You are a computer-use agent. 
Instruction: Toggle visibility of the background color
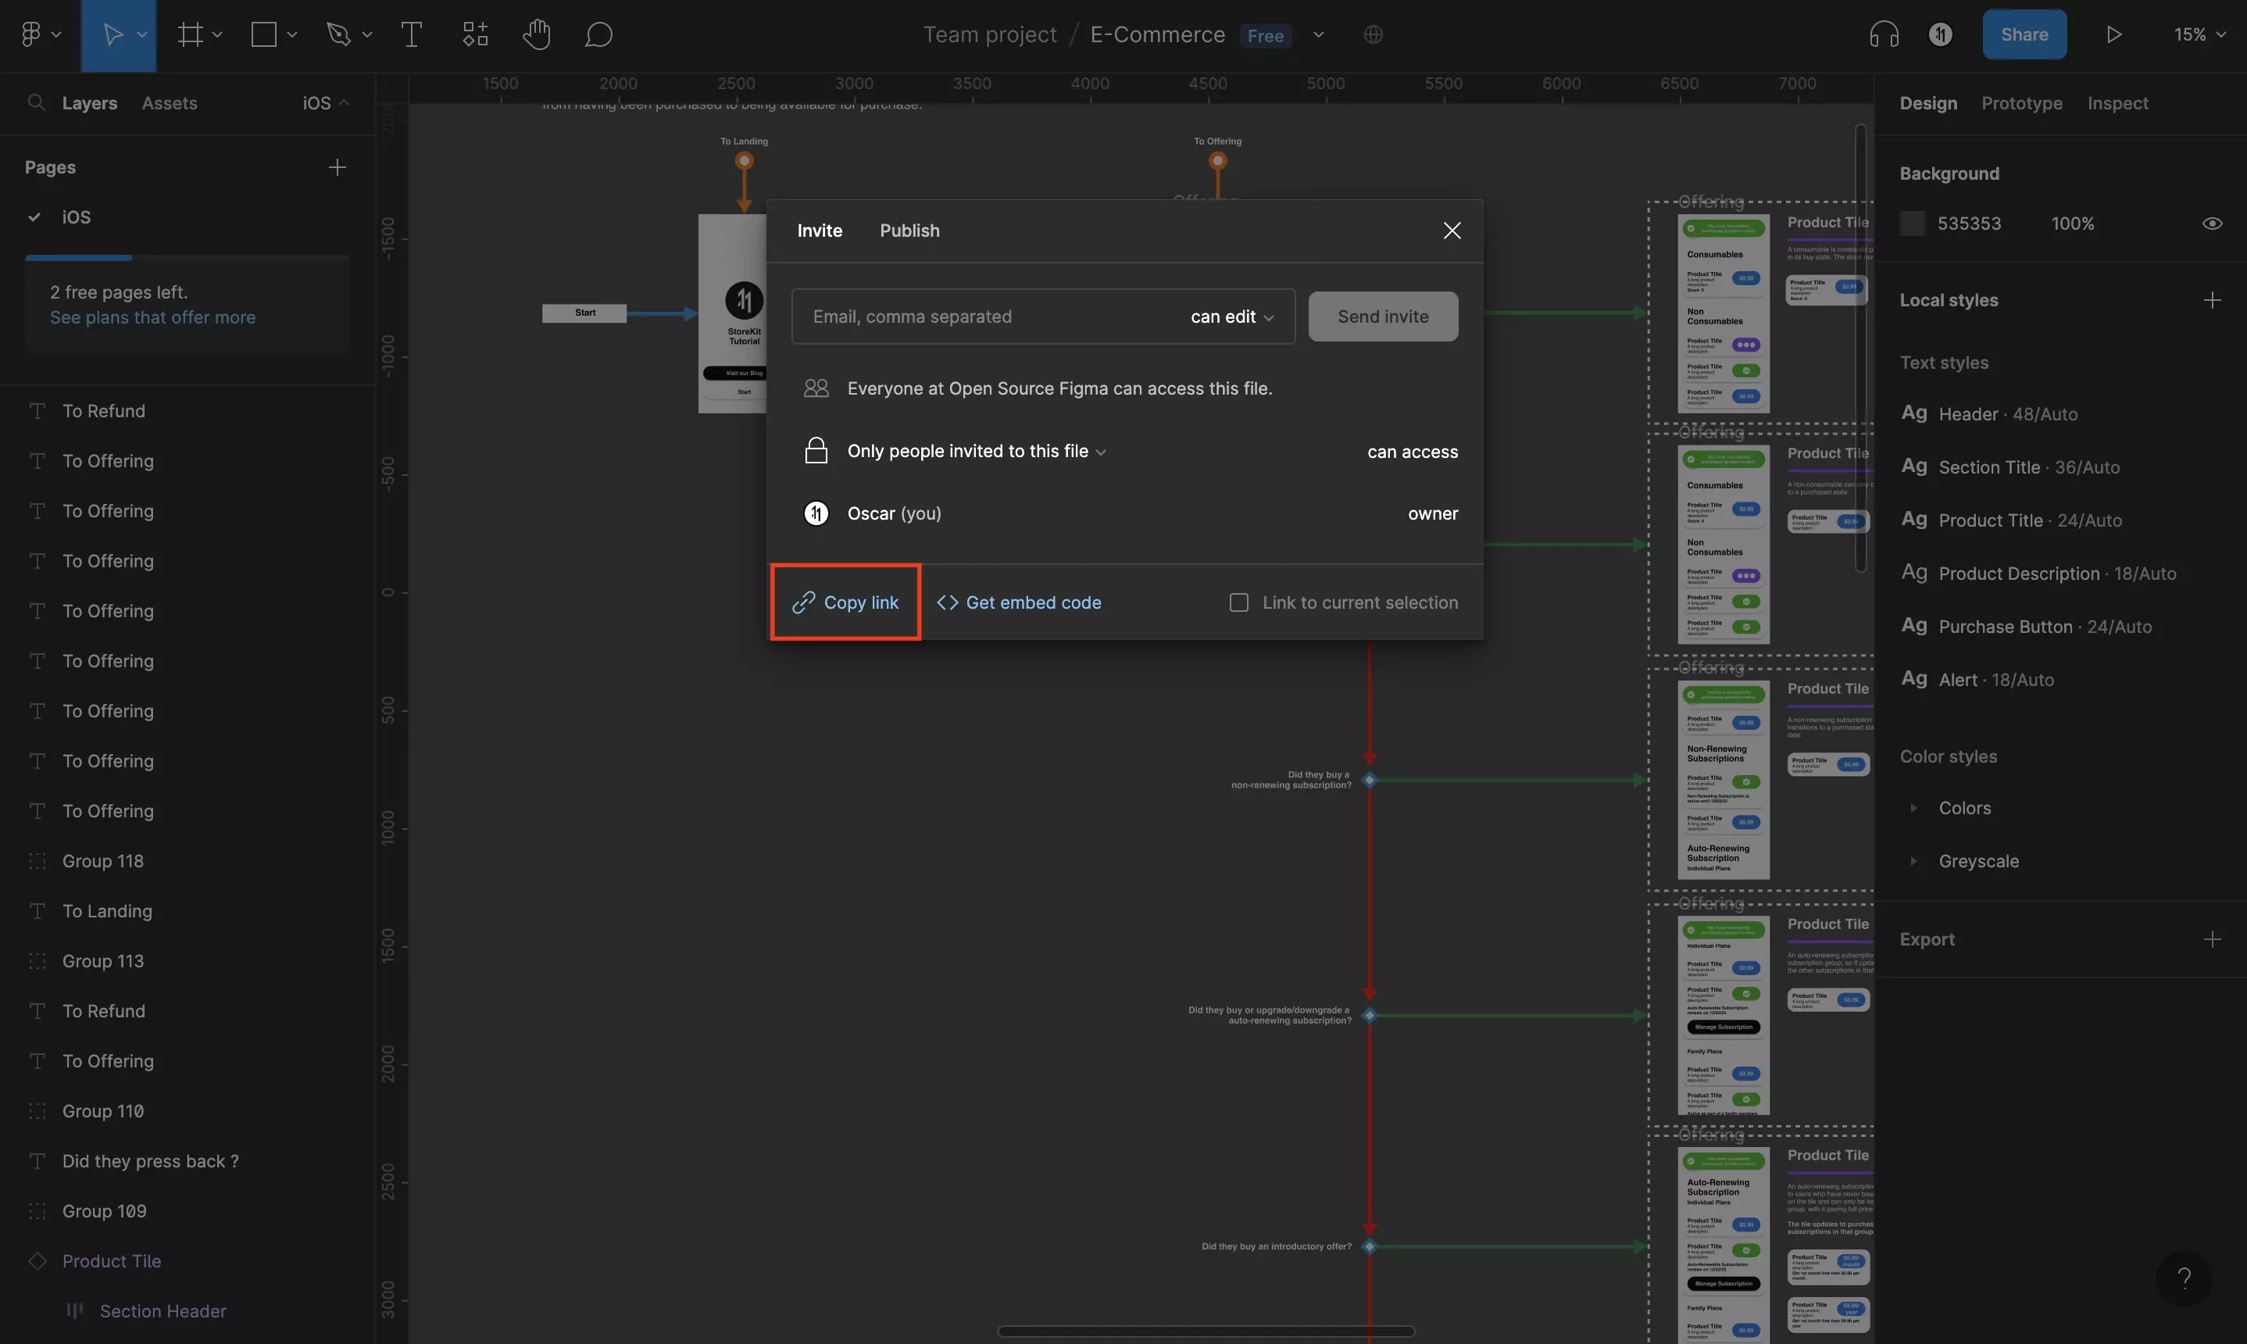[2213, 222]
